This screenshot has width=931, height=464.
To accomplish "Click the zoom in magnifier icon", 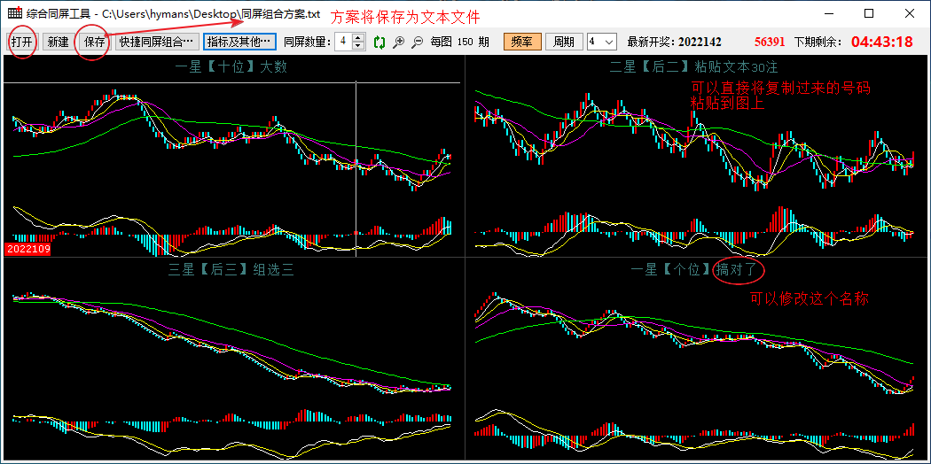I will [399, 42].
